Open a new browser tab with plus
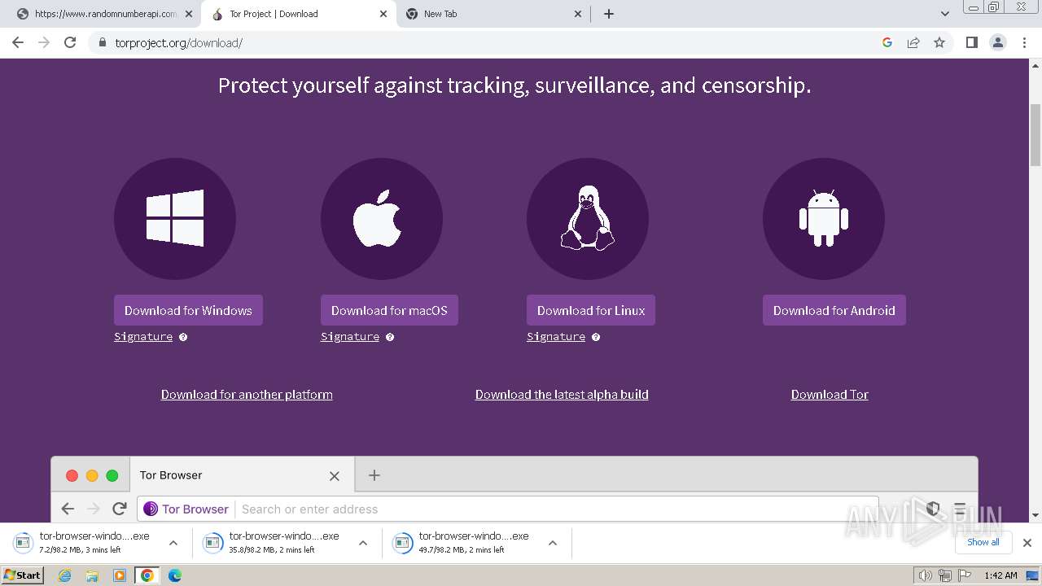The height and width of the screenshot is (586, 1042). [609, 14]
